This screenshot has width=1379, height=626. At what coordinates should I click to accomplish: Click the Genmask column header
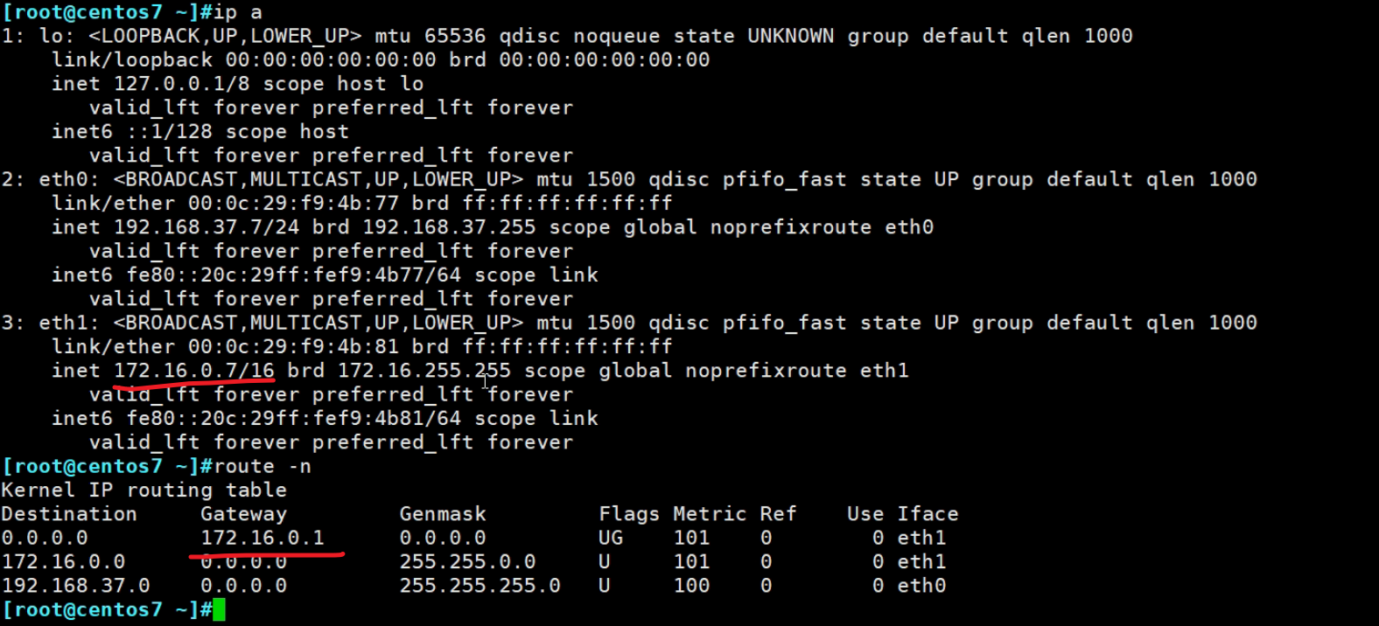pyautogui.click(x=443, y=514)
